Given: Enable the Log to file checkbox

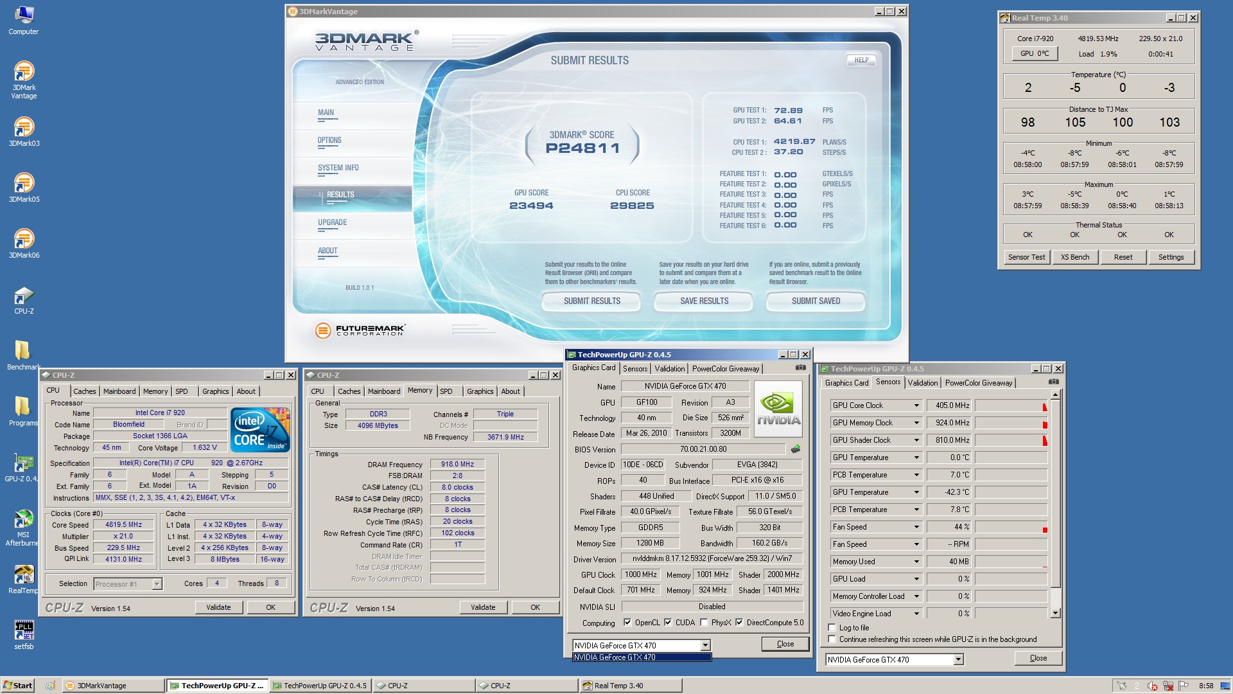Looking at the screenshot, I should (x=832, y=627).
